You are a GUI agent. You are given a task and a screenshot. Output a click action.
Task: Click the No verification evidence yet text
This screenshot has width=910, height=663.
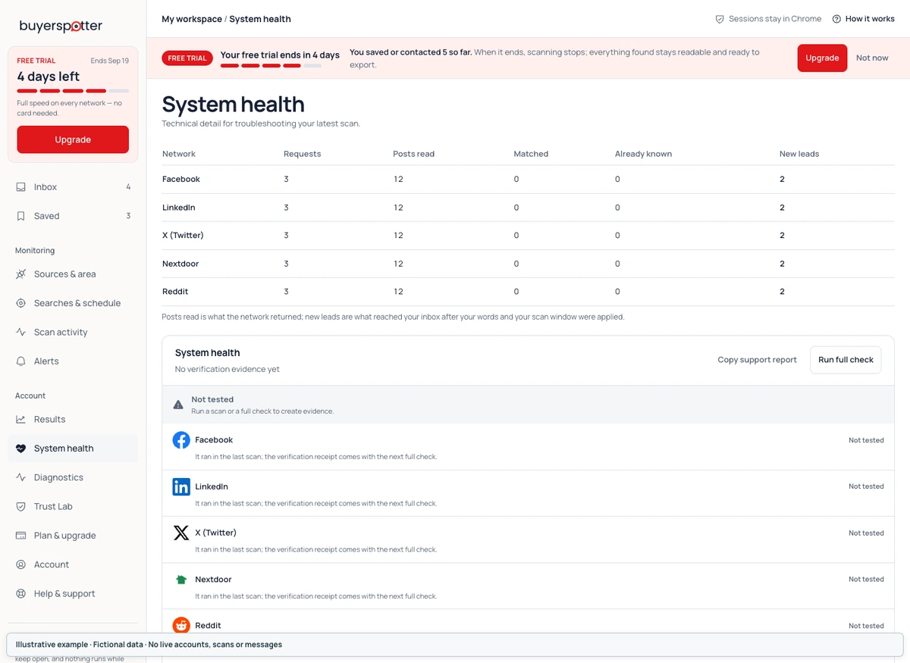[x=227, y=370]
